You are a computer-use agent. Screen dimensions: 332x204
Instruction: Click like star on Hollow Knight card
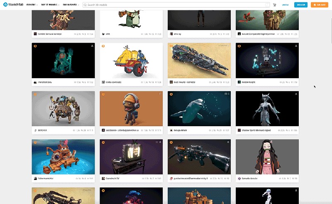click(292, 82)
